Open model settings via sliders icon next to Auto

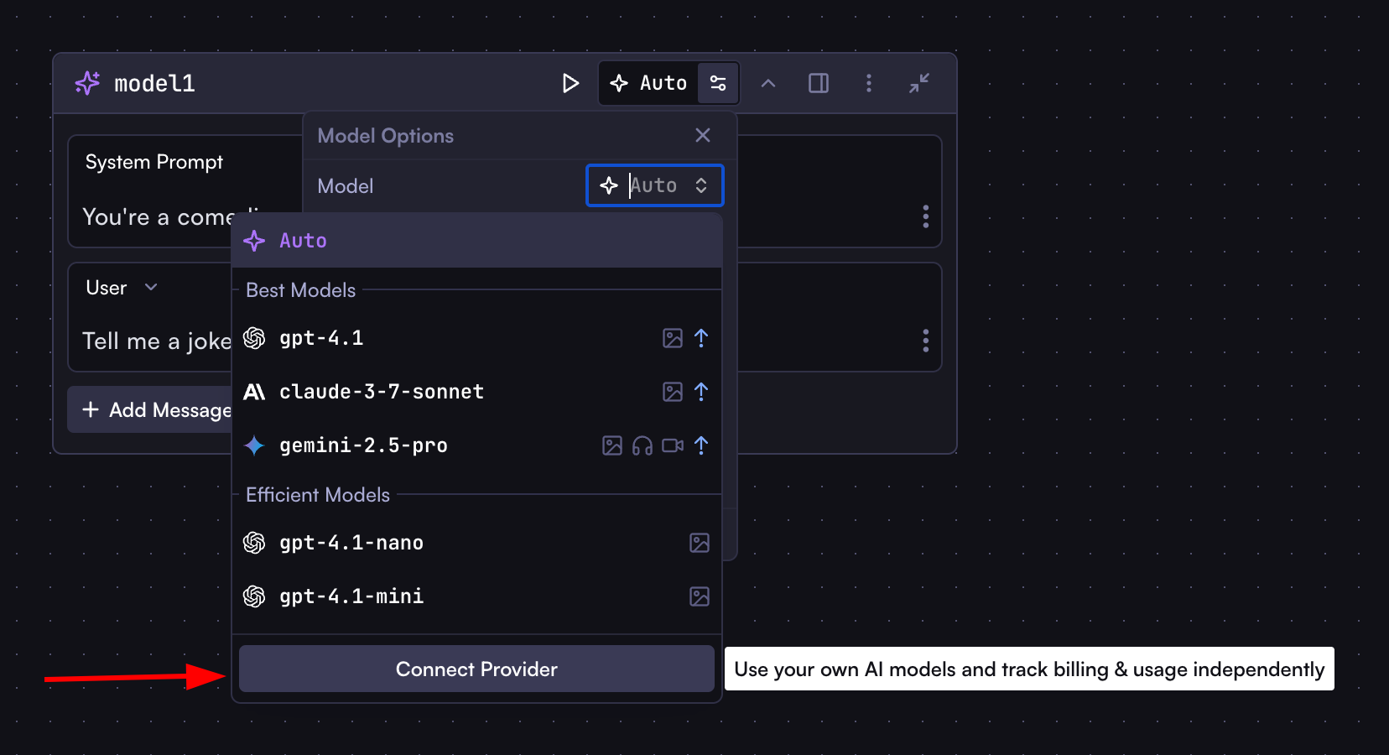tap(718, 83)
